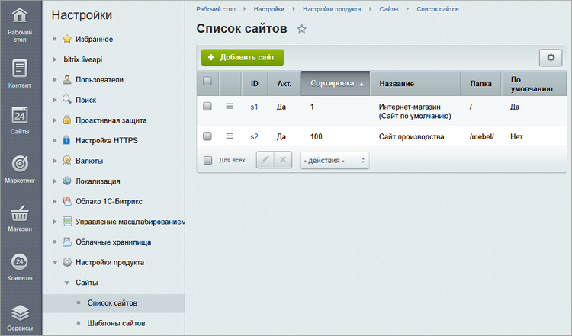
Task: Open the Маркетинг sidebar section
Action: coord(20,170)
